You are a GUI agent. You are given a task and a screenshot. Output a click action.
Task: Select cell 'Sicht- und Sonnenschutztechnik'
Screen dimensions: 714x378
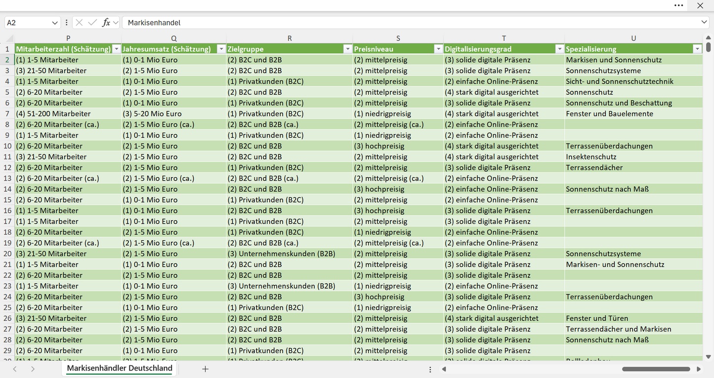[633, 81]
